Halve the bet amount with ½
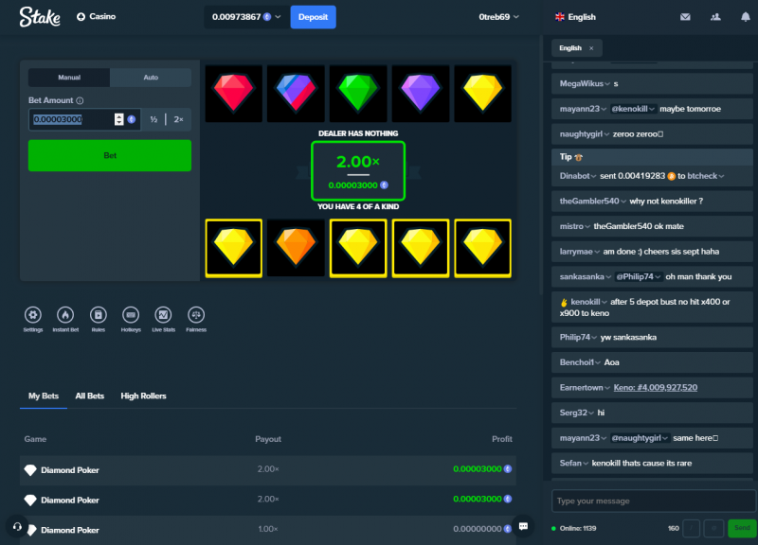758x545 pixels. (x=153, y=119)
